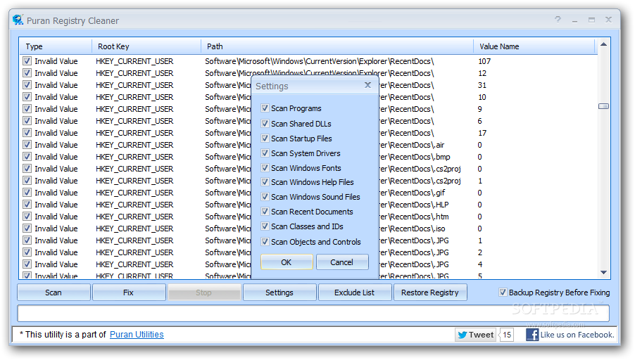
Task: Toggle Scan Windows Fonts checkbox
Action: pos(265,167)
